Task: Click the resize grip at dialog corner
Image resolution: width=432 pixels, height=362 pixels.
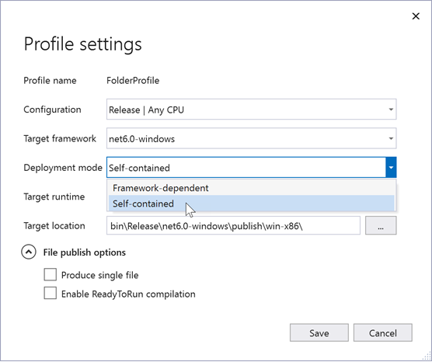Action: click(x=426, y=356)
